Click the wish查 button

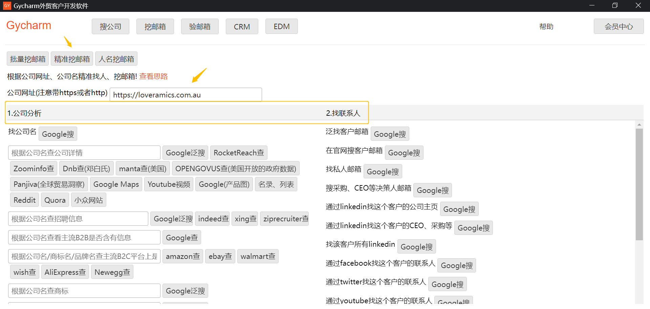coord(25,272)
